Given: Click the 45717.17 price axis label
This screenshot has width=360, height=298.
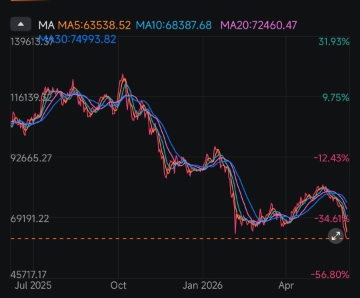Looking at the screenshot, I should pyautogui.click(x=29, y=275).
